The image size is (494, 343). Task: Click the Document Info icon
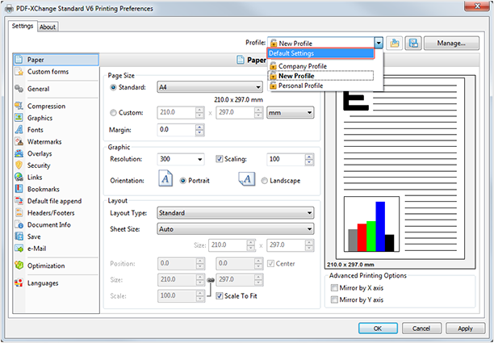[x=19, y=224]
